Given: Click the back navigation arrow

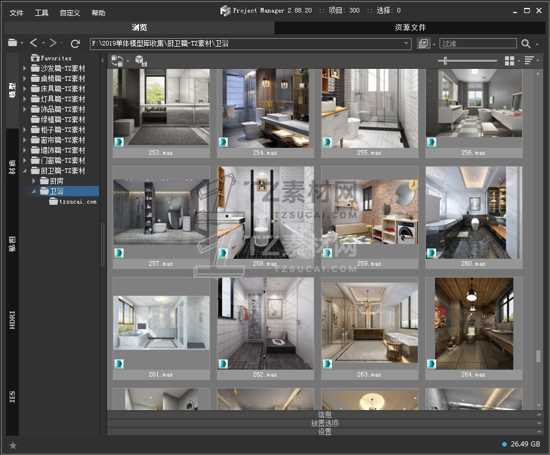Looking at the screenshot, I should [34, 43].
